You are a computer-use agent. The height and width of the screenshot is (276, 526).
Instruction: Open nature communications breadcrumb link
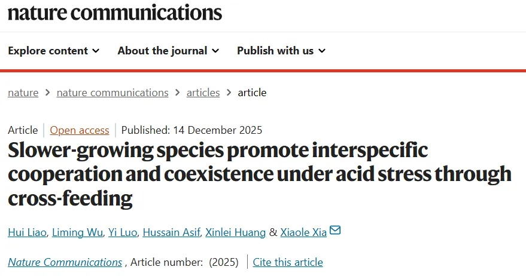pyautogui.click(x=113, y=93)
